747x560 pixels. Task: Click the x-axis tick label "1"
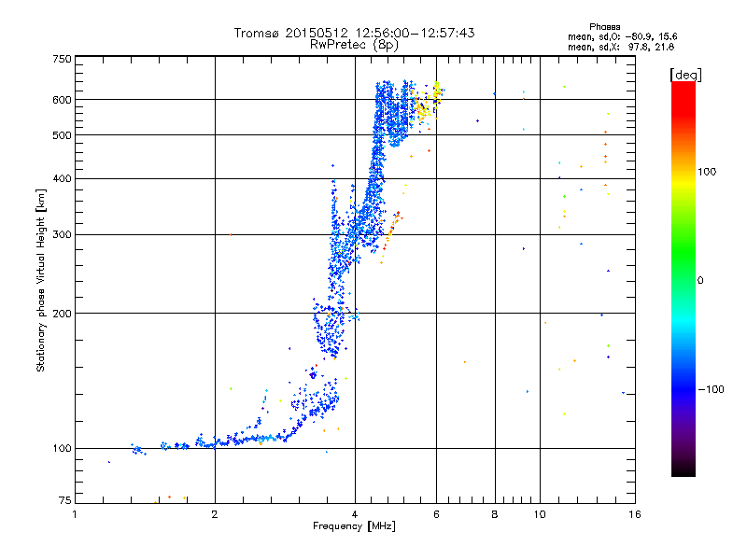coord(75,514)
